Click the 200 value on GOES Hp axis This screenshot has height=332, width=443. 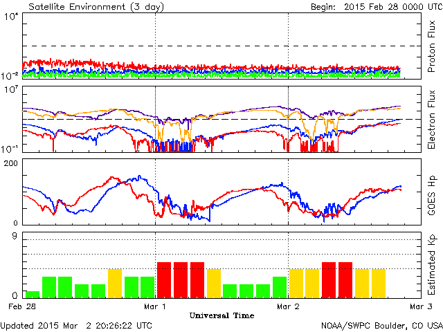[x=11, y=163]
